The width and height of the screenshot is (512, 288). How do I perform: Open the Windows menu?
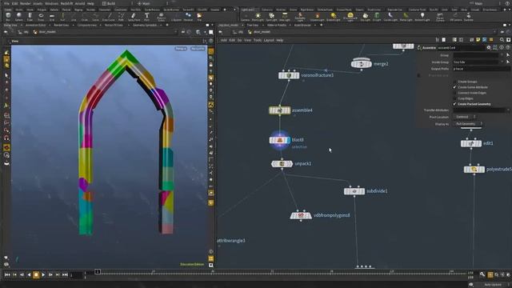(x=51, y=3)
